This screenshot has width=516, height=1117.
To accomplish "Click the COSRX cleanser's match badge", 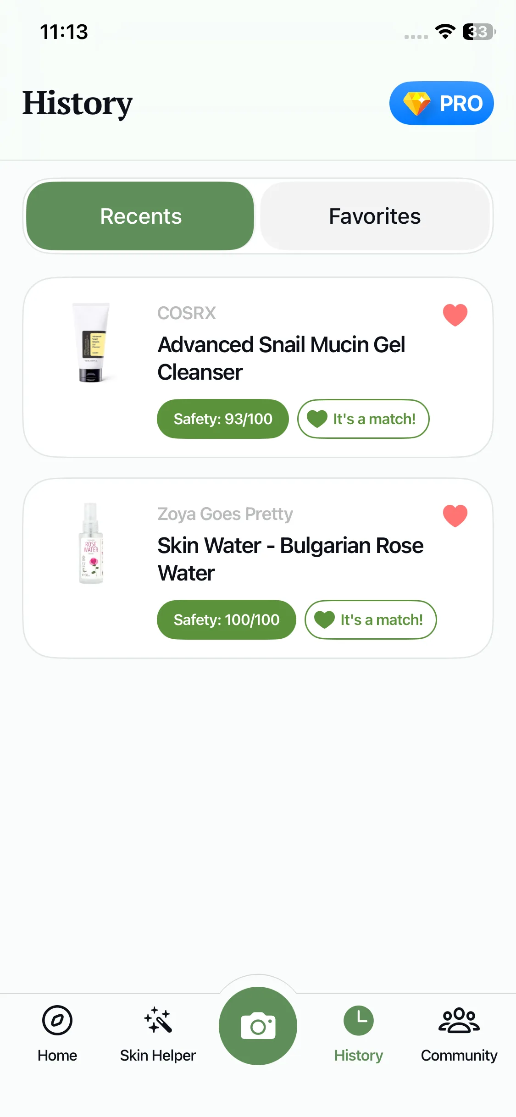I will (363, 419).
